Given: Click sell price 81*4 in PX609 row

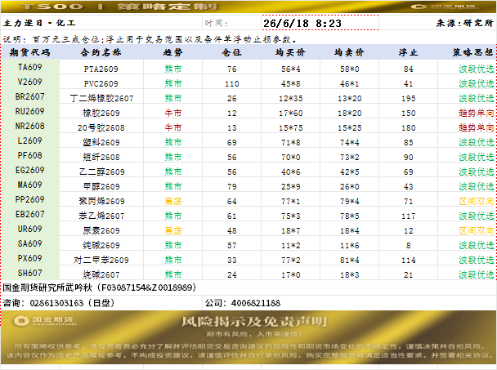Looking at the screenshot, I should point(350,260).
